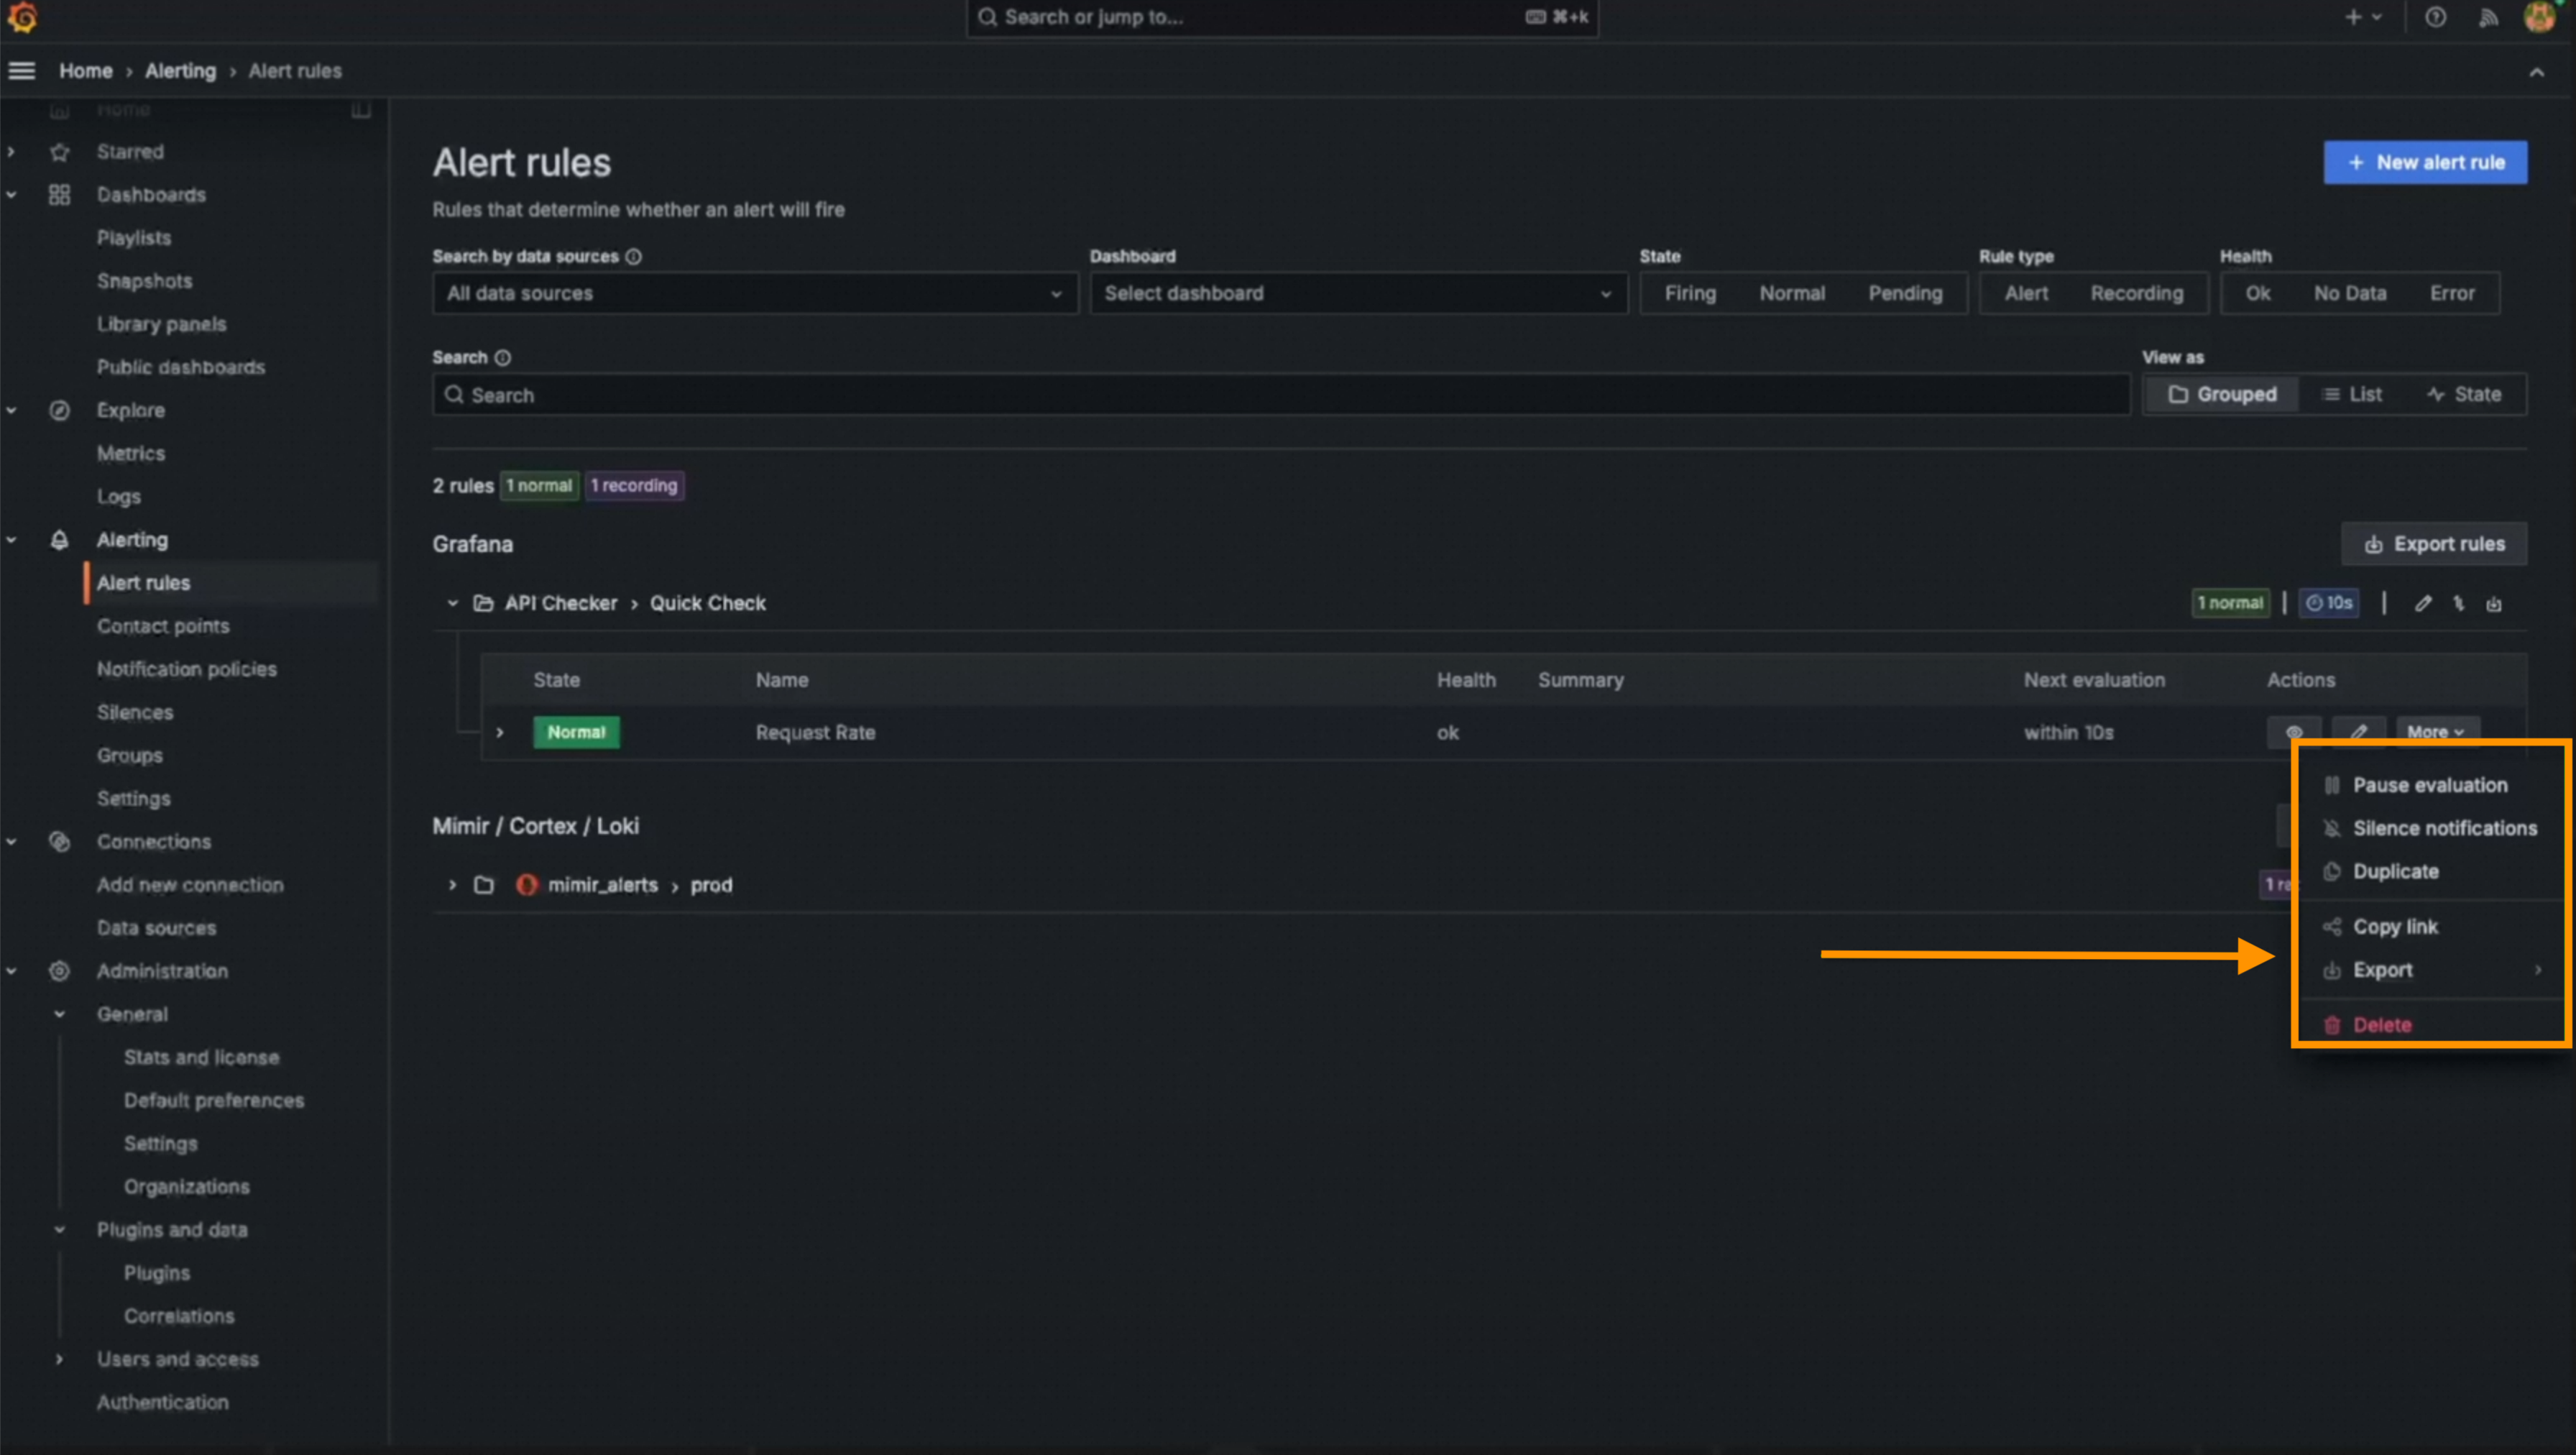Open the hamburger navigation menu

pos(22,71)
